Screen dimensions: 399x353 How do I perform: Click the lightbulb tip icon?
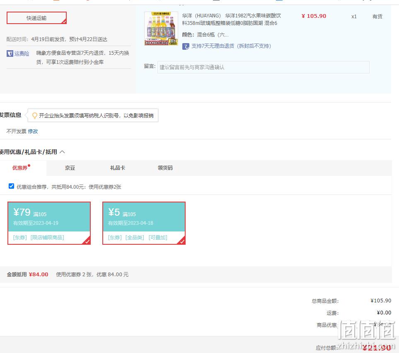35,116
